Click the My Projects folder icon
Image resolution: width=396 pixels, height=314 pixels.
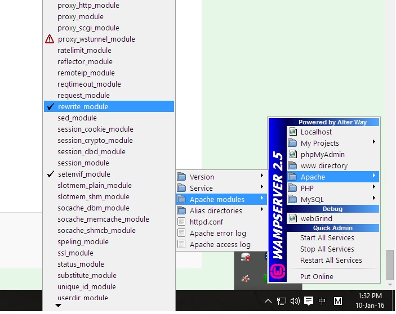(293, 143)
